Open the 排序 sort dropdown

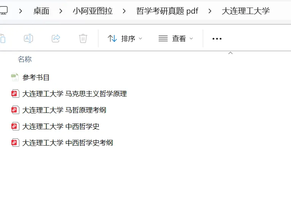coord(125,38)
